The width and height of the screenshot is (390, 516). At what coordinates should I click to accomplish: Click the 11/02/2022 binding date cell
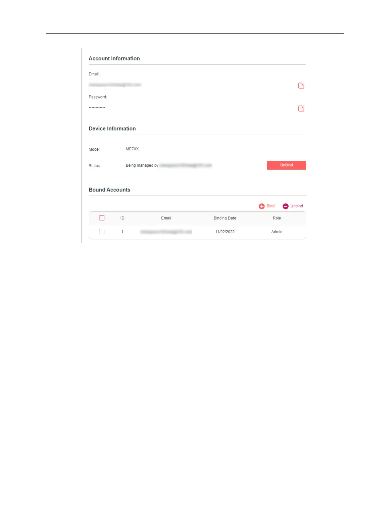coord(225,232)
